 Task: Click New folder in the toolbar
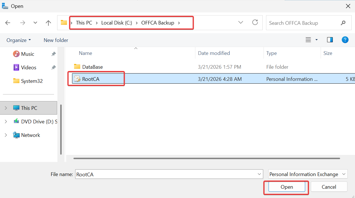(56, 40)
